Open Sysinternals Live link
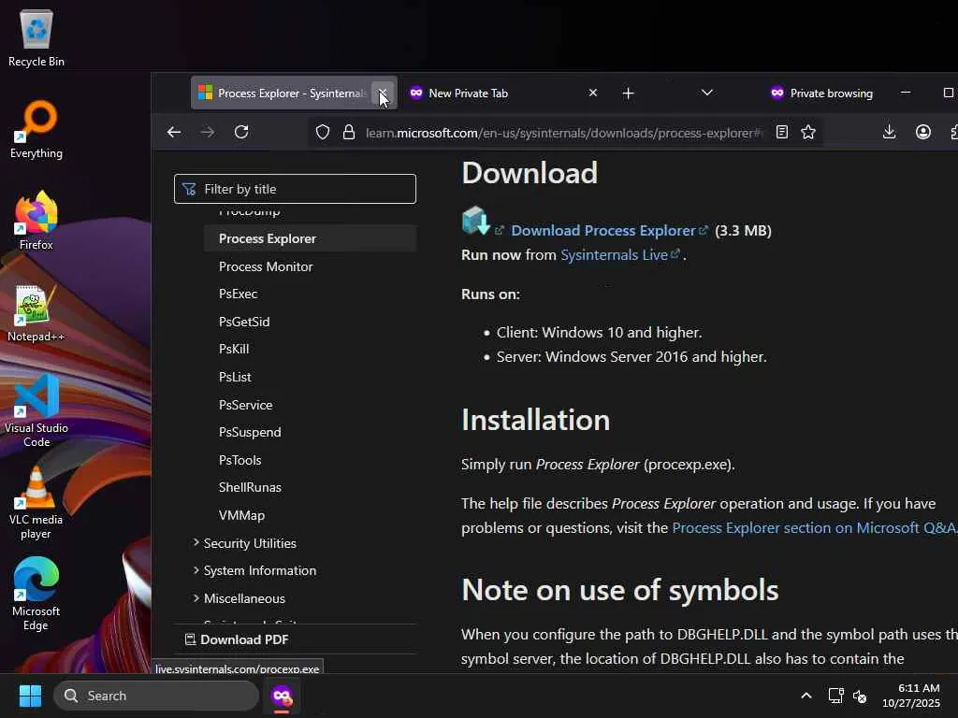This screenshot has width=958, height=718. 614,254
